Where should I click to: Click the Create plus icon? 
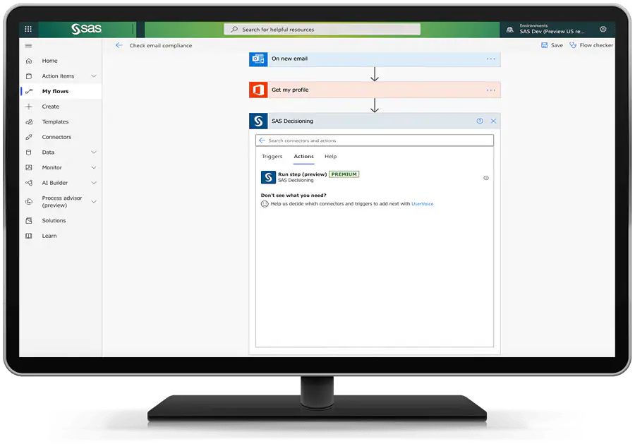(29, 107)
